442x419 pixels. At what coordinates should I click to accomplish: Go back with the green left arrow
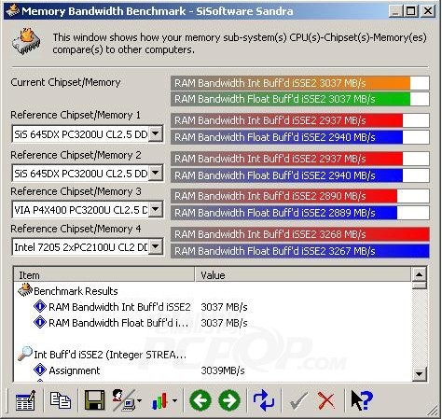pyautogui.click(x=200, y=400)
